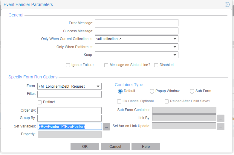This screenshot has width=234, height=155.
Task: Tick the Disabled checkbox
Action: (x=156, y=65)
